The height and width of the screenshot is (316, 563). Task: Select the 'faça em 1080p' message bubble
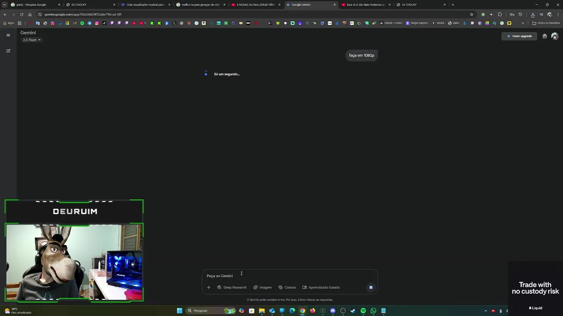click(362, 55)
